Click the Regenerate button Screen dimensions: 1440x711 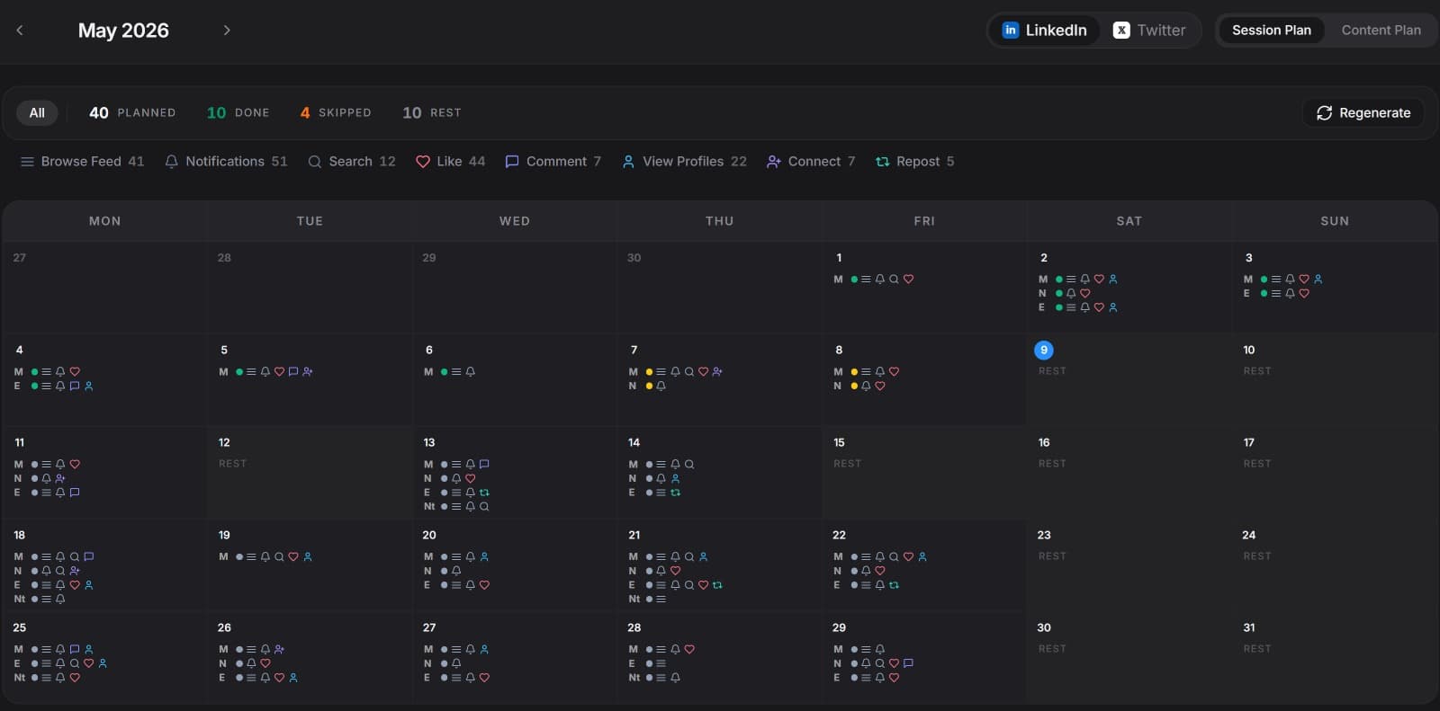1363,112
